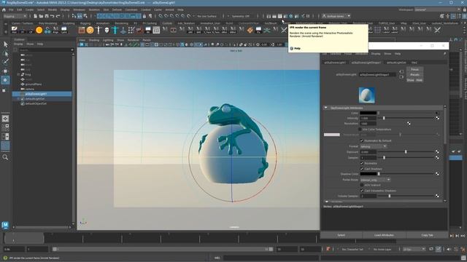Click the Exposure slider handle
Image resolution: width=467 pixels, height=262 pixels.
pyautogui.click(x=406, y=152)
